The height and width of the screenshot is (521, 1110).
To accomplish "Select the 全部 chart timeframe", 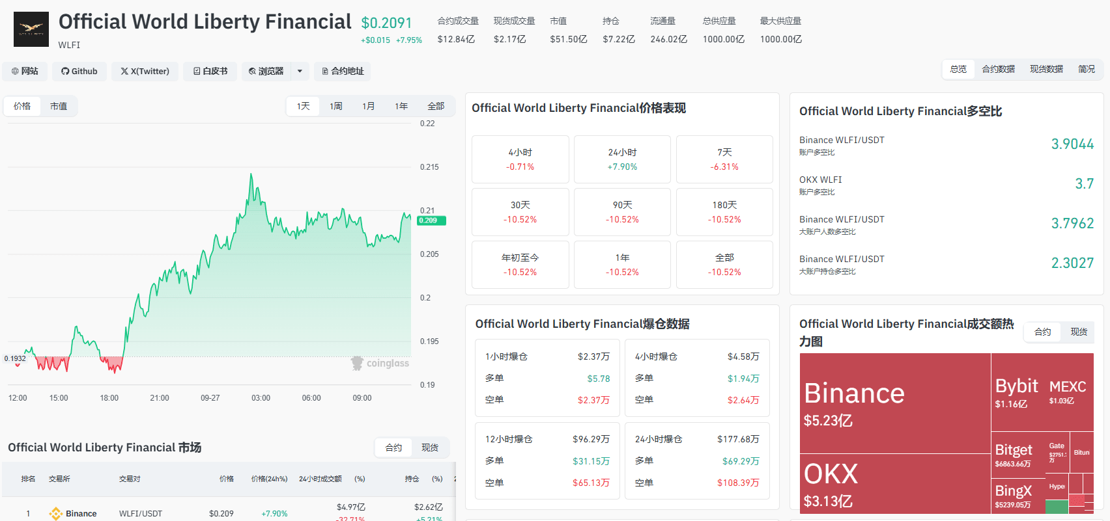I will pos(436,106).
